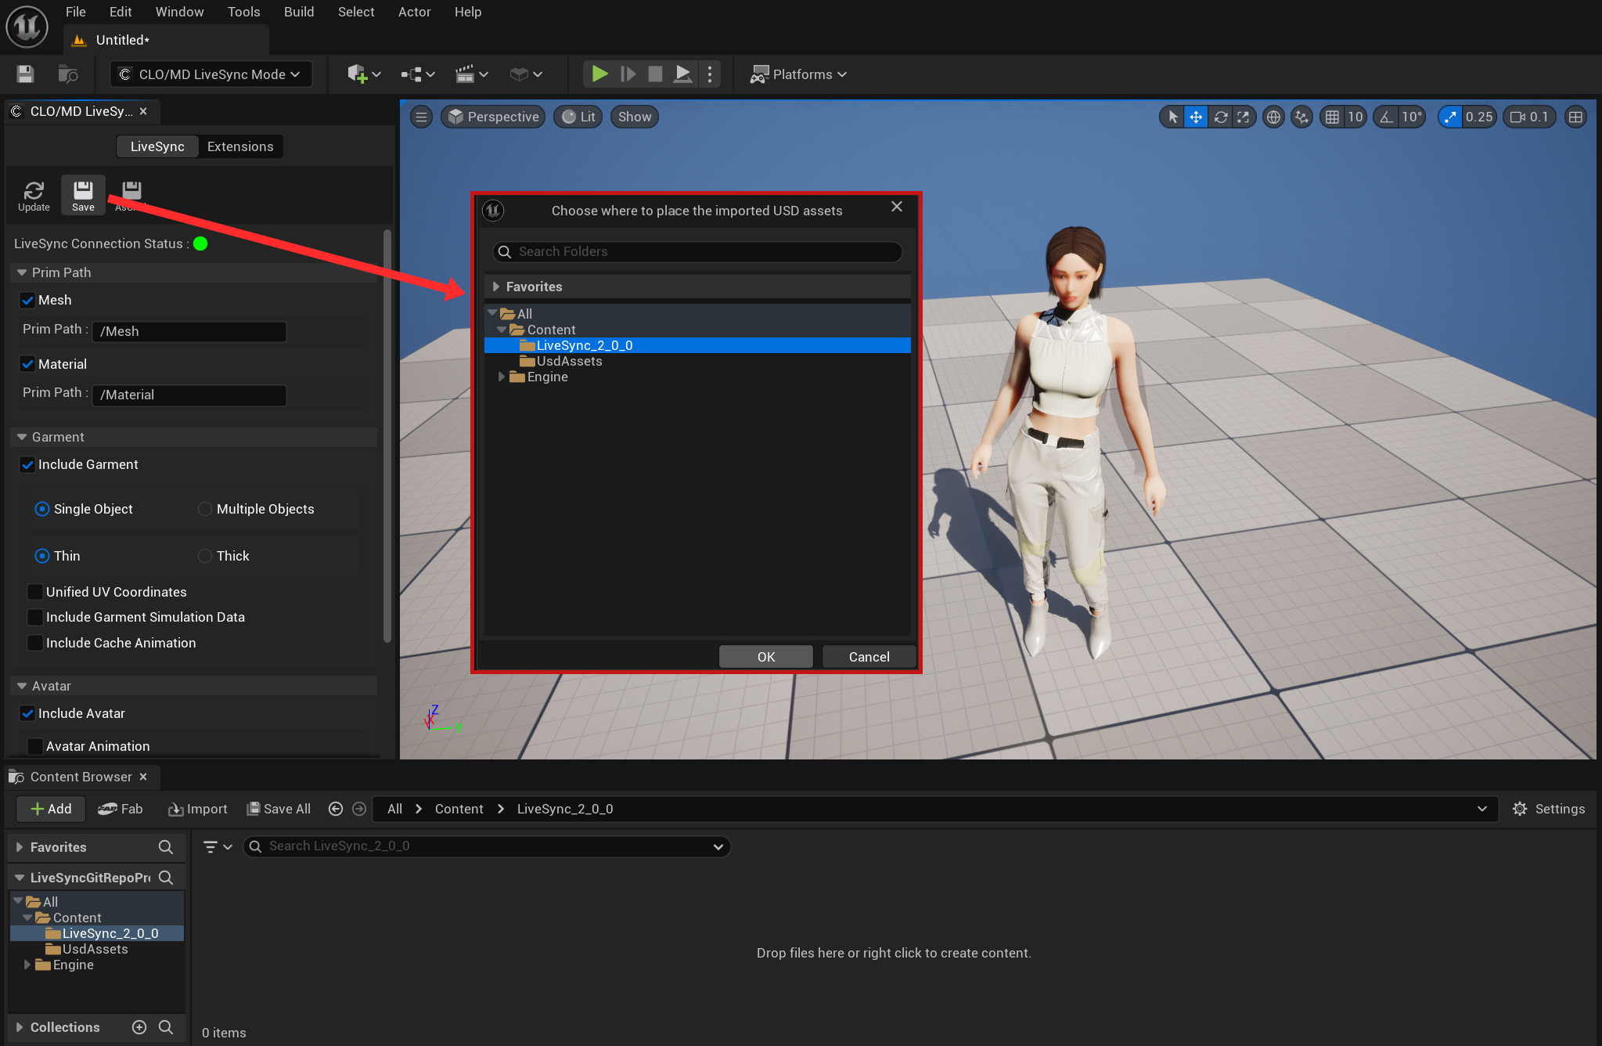The width and height of the screenshot is (1602, 1046).
Task: Click the search icon next to Favorites
Action: click(x=165, y=847)
